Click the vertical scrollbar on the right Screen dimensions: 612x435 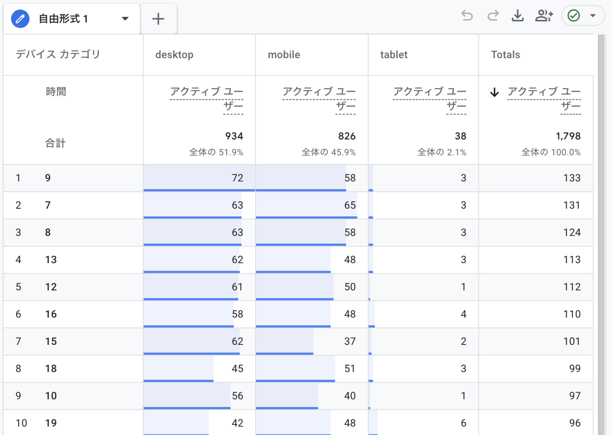[x=601, y=235]
